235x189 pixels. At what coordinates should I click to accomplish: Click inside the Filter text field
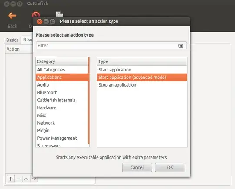(111, 45)
